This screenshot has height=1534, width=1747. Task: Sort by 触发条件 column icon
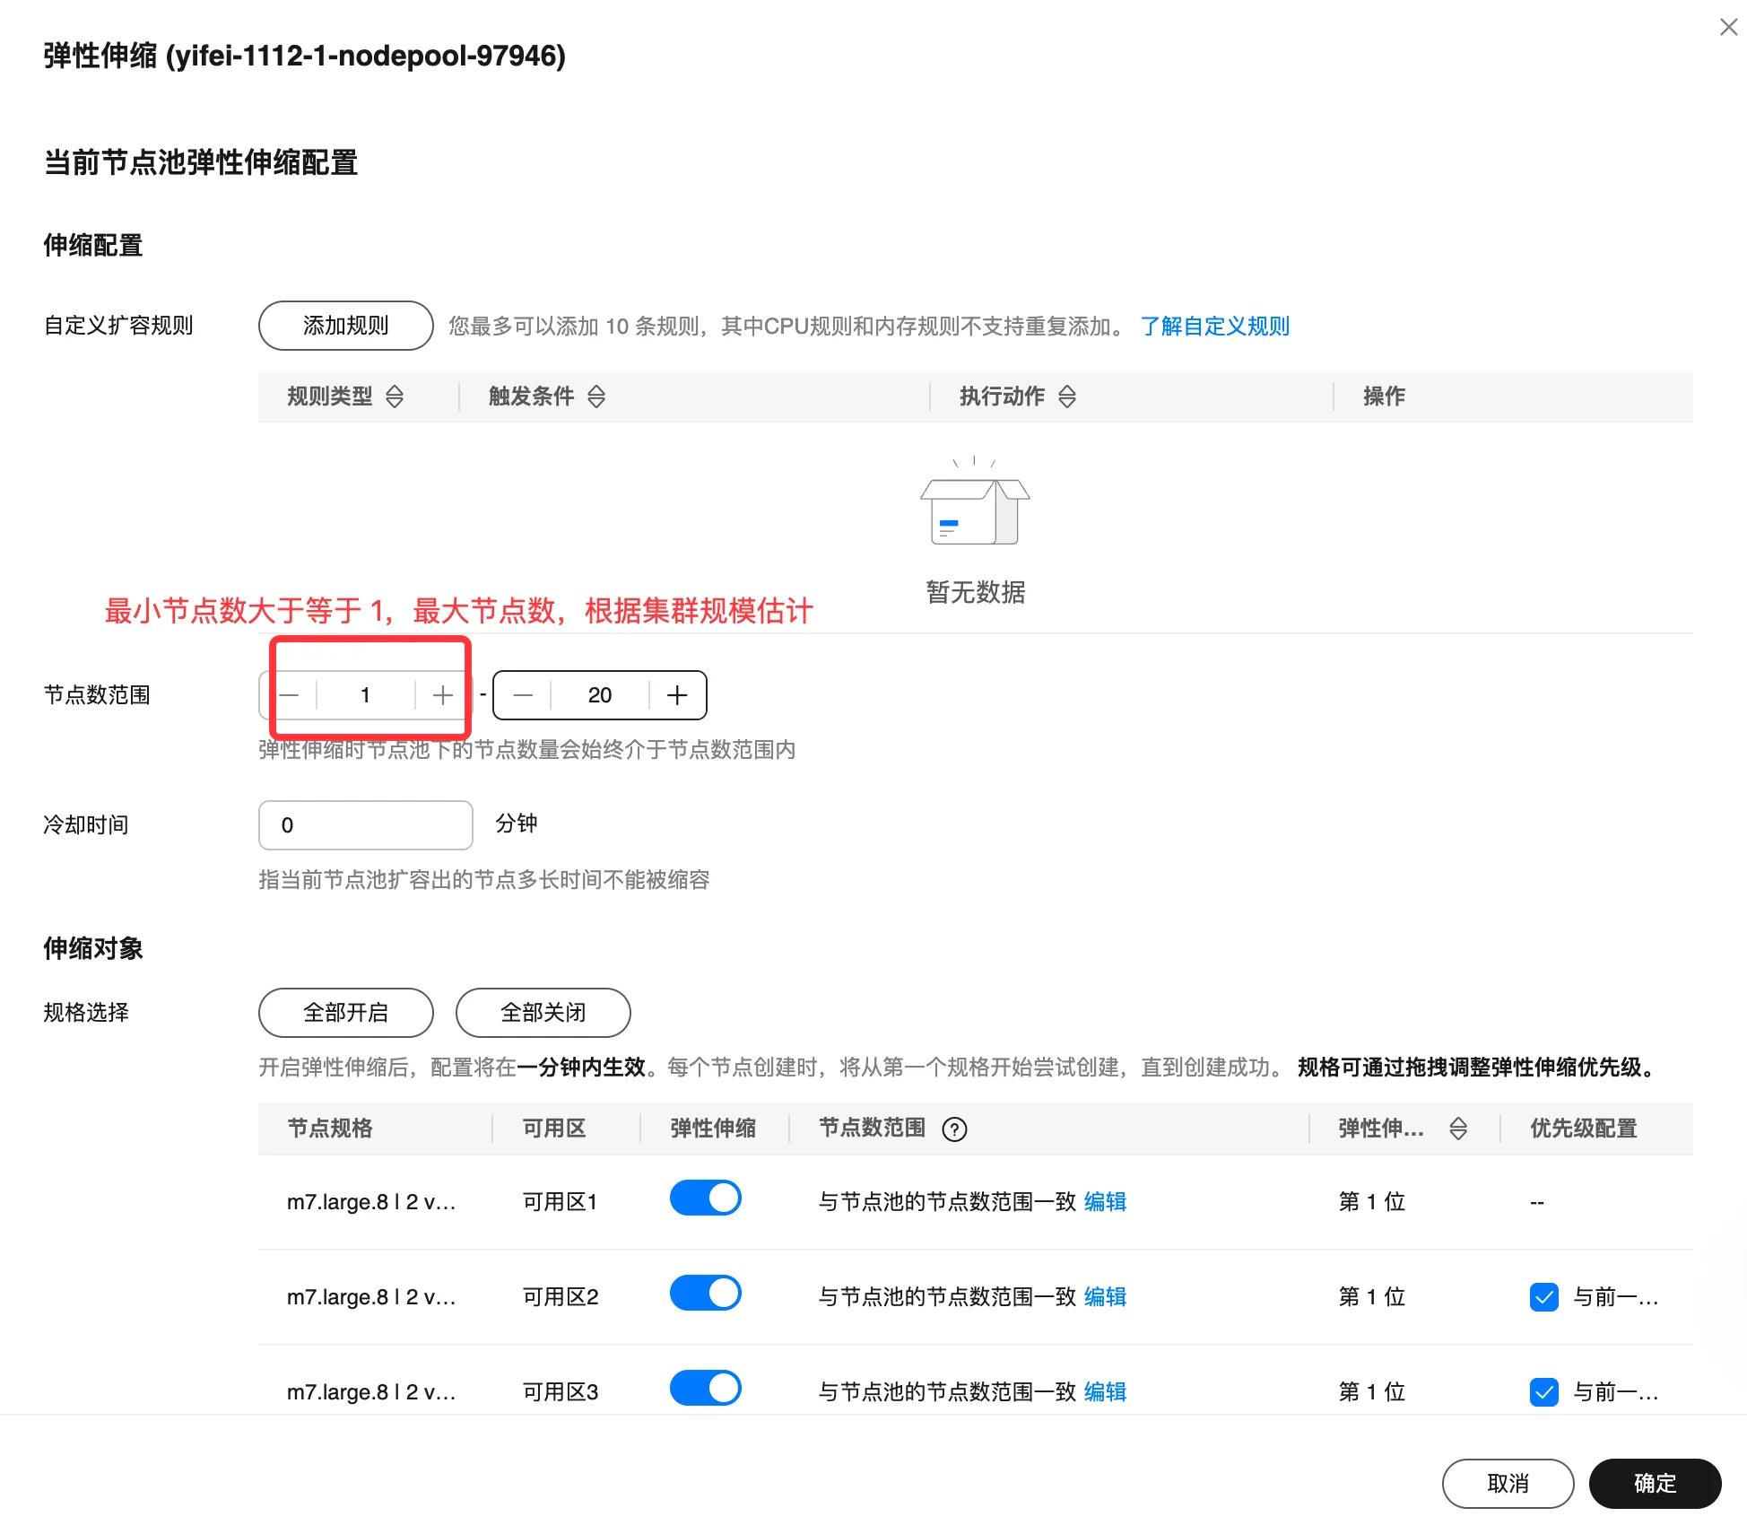point(596,397)
